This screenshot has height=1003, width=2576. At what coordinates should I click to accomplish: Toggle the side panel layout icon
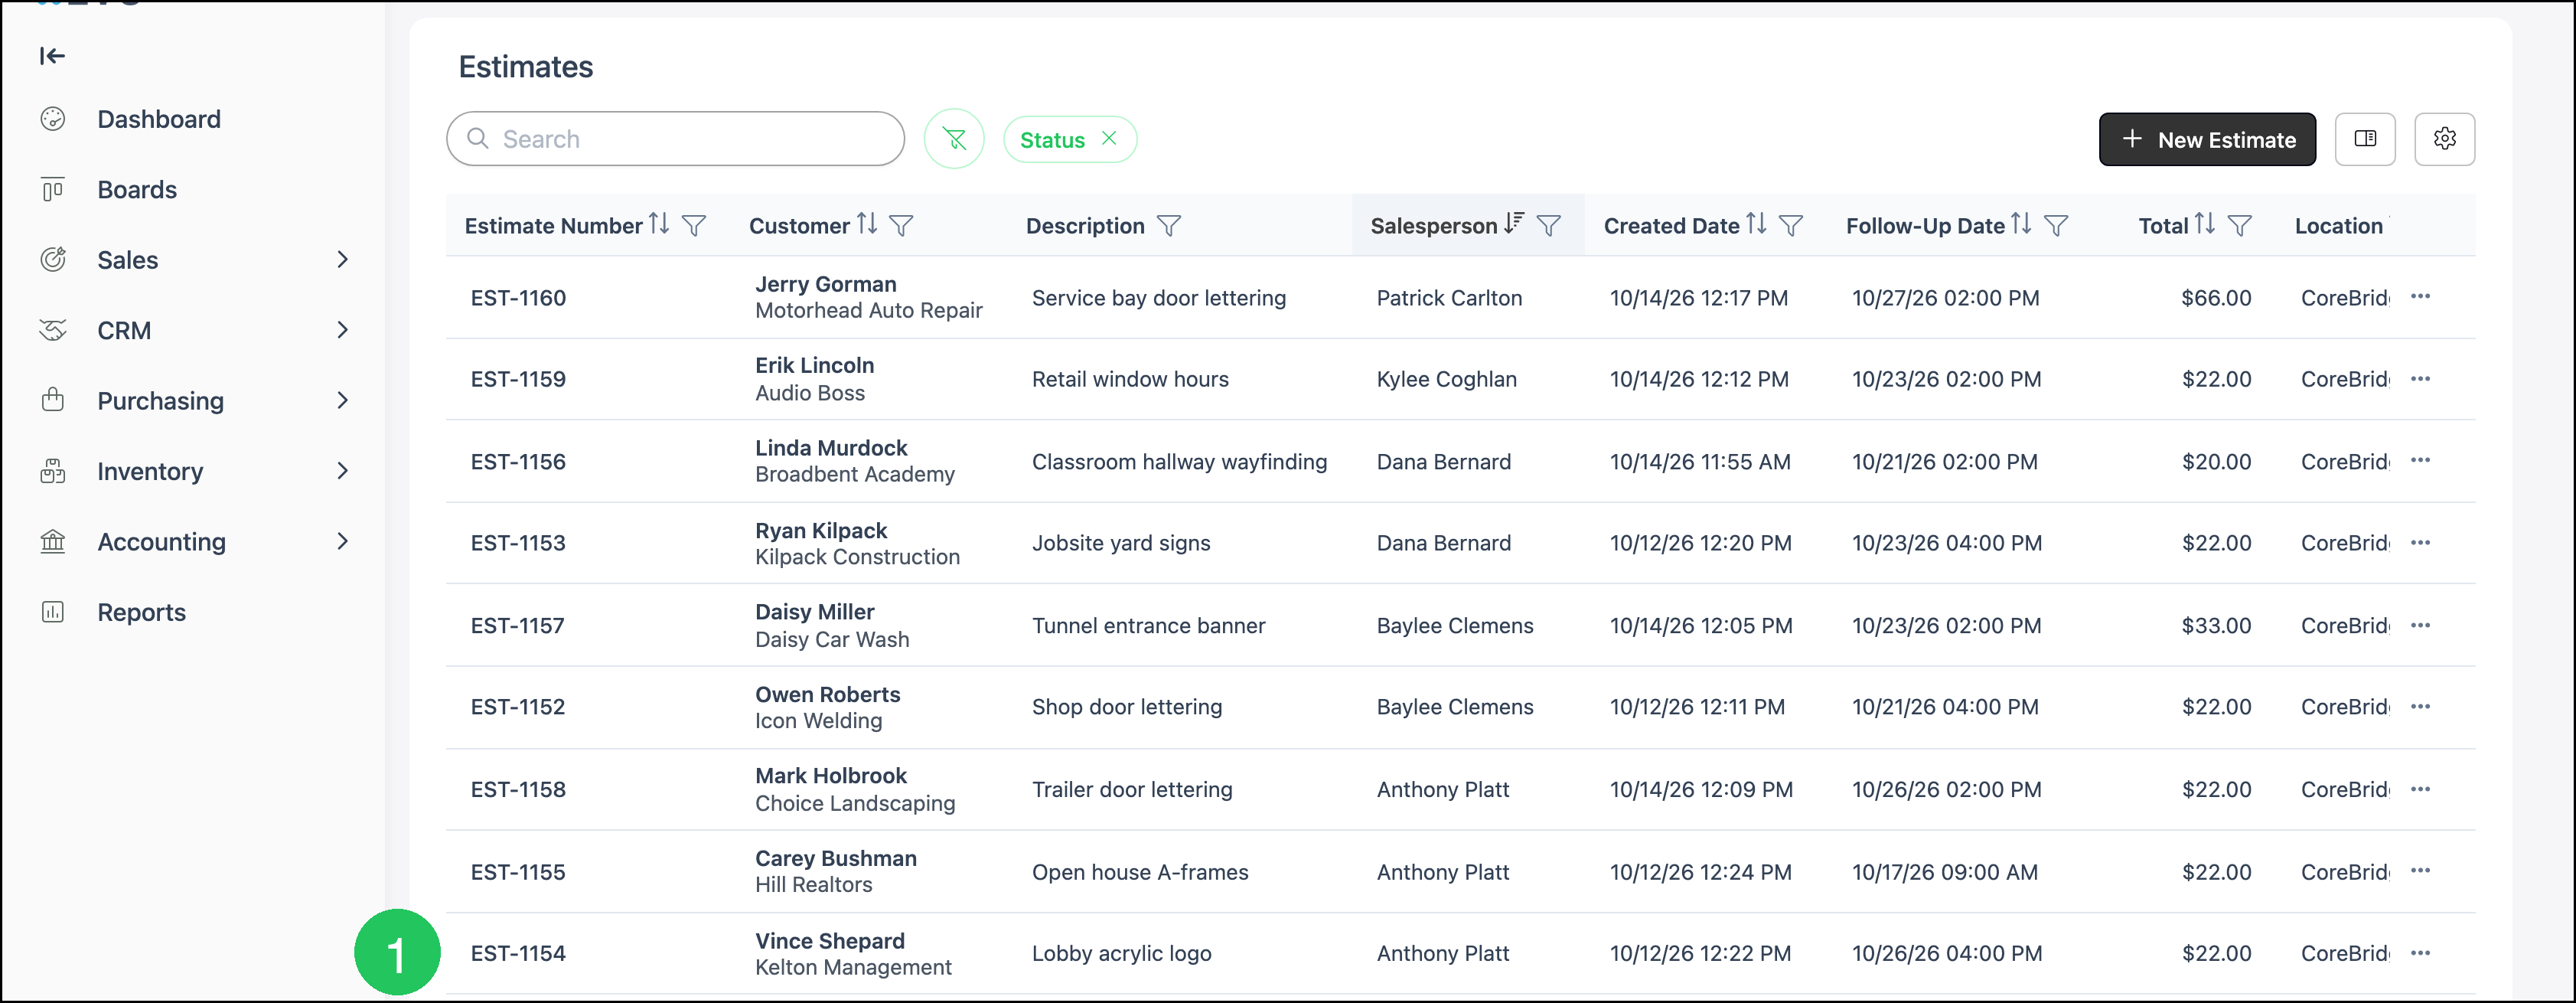click(x=2365, y=139)
